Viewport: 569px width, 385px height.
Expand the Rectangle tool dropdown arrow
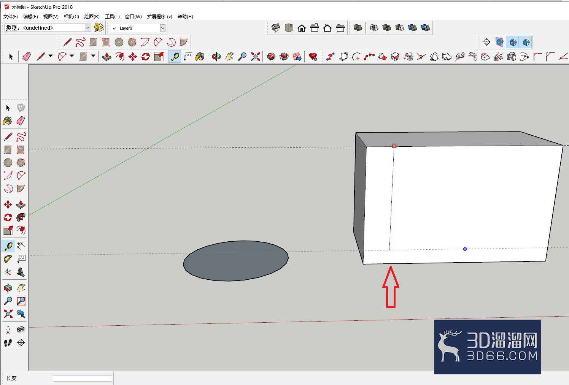click(93, 56)
